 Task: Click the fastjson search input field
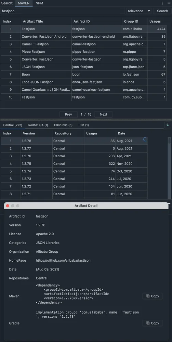(63, 11)
